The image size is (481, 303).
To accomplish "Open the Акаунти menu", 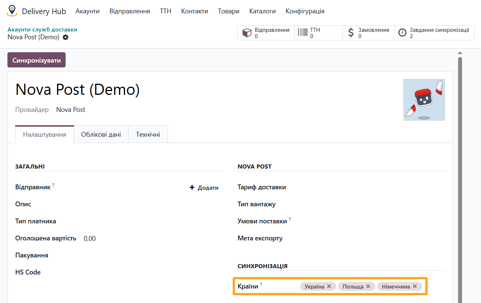I will (x=87, y=11).
